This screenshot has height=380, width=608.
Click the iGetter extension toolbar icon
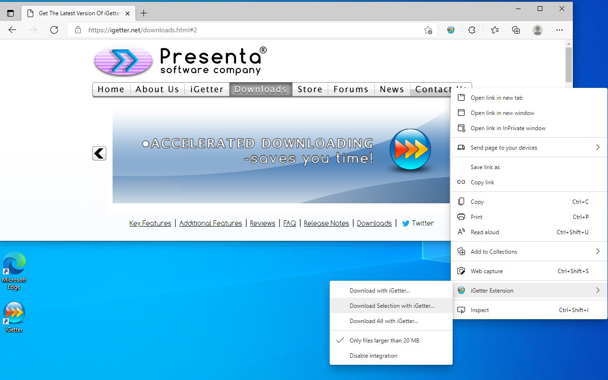pyautogui.click(x=451, y=30)
